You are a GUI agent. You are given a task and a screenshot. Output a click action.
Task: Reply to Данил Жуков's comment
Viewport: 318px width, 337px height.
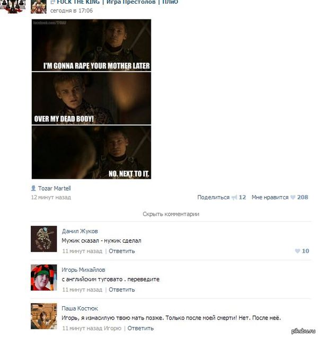pos(122,251)
